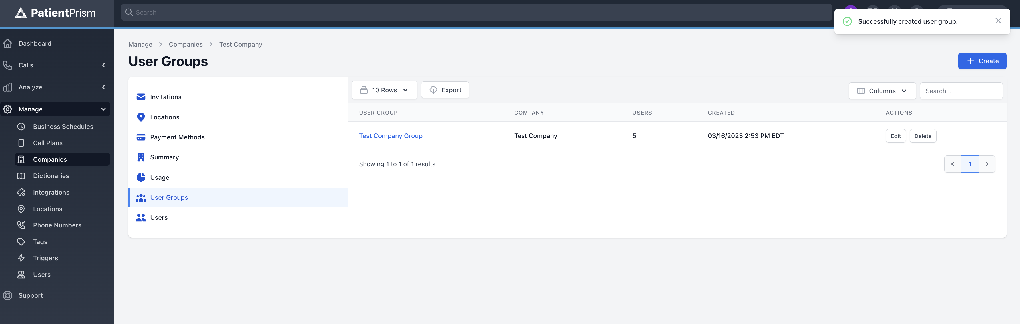The height and width of the screenshot is (324, 1020).
Task: Click the Triggers lightning bolt icon
Action: pyautogui.click(x=21, y=258)
